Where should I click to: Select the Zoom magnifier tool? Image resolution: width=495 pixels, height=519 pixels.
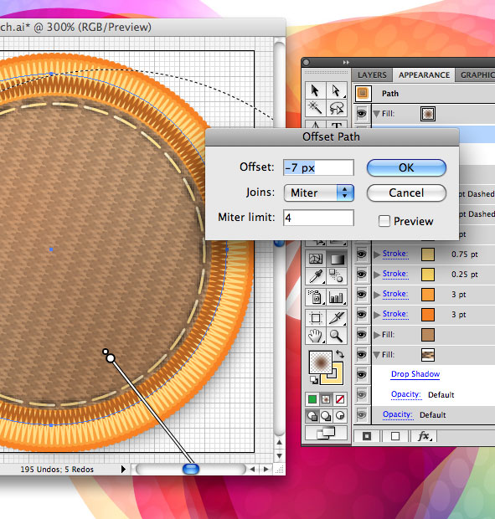pos(337,336)
